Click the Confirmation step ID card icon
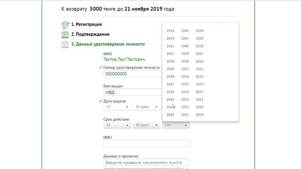This screenshot has height=169, width=301. pyautogui.click(x=65, y=35)
